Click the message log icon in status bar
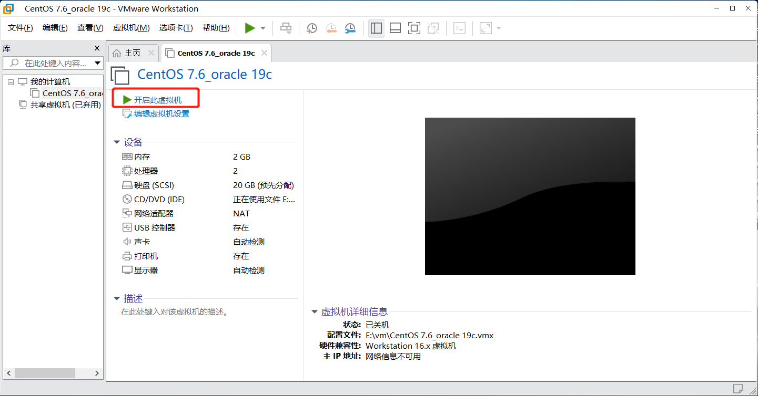This screenshot has height=396, width=758. pyautogui.click(x=739, y=389)
